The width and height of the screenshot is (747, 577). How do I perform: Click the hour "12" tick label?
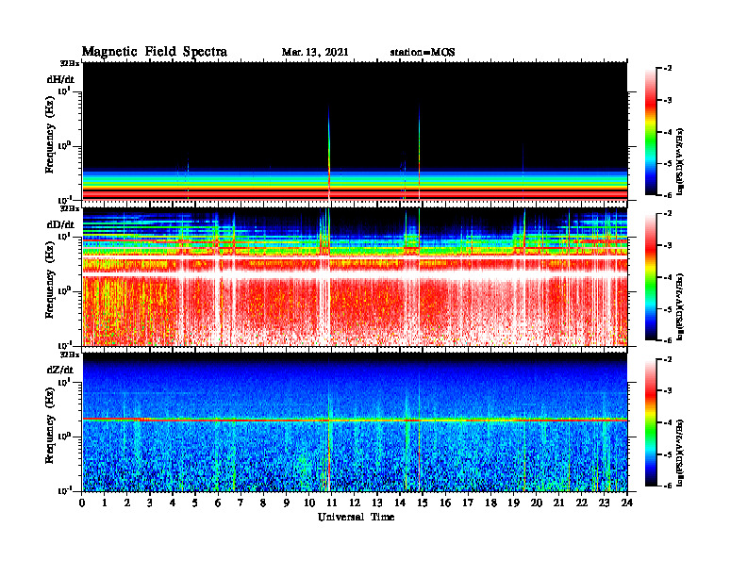(355, 503)
